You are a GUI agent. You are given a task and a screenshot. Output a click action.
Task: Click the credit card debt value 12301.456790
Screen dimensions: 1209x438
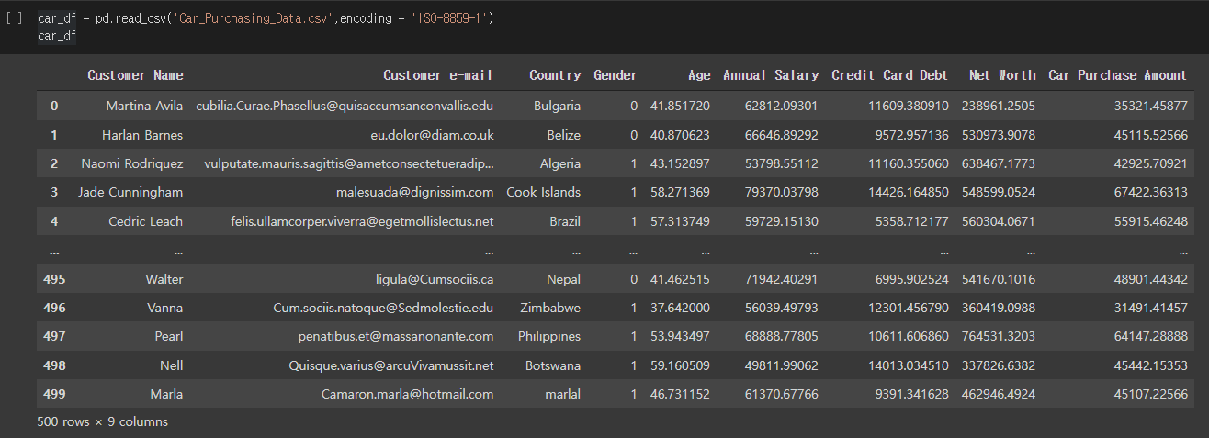point(909,308)
